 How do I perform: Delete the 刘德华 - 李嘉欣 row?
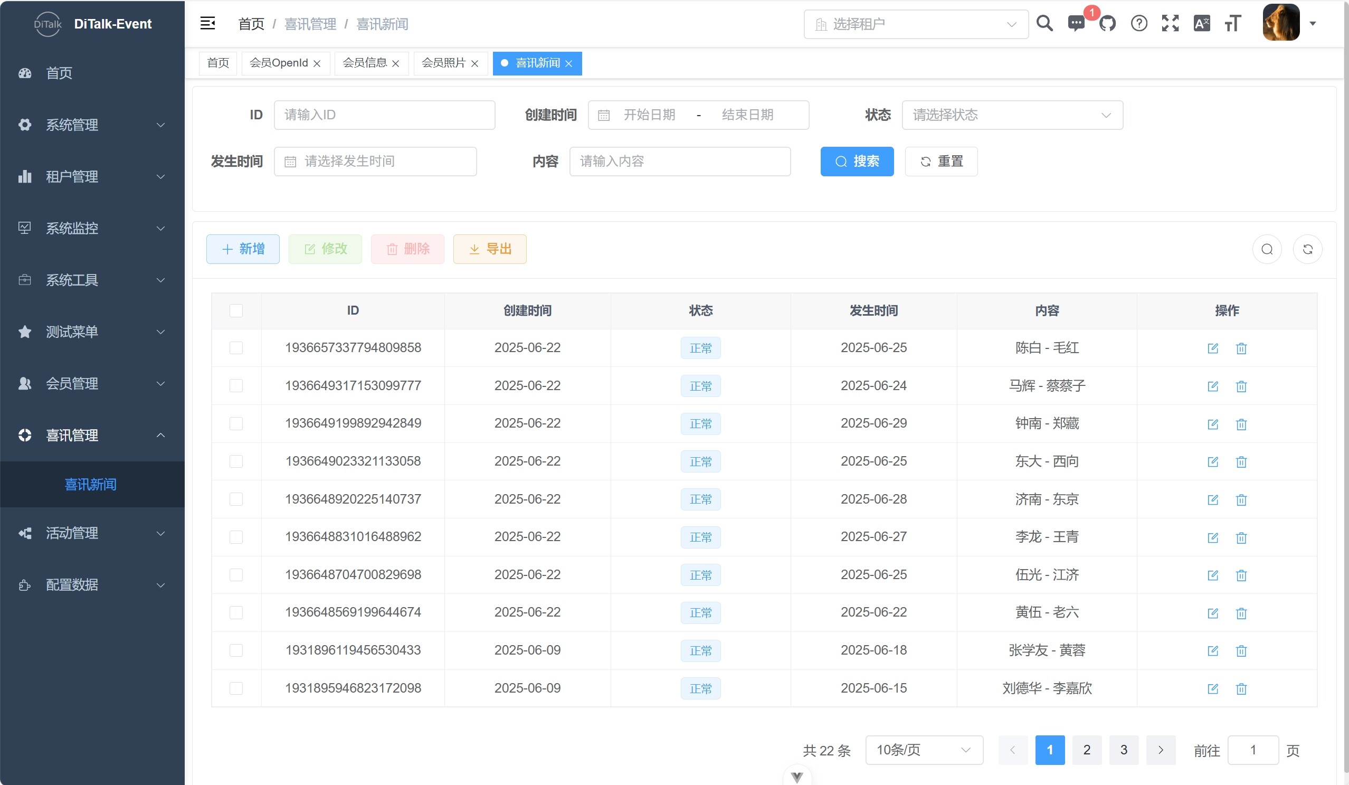pyautogui.click(x=1241, y=688)
